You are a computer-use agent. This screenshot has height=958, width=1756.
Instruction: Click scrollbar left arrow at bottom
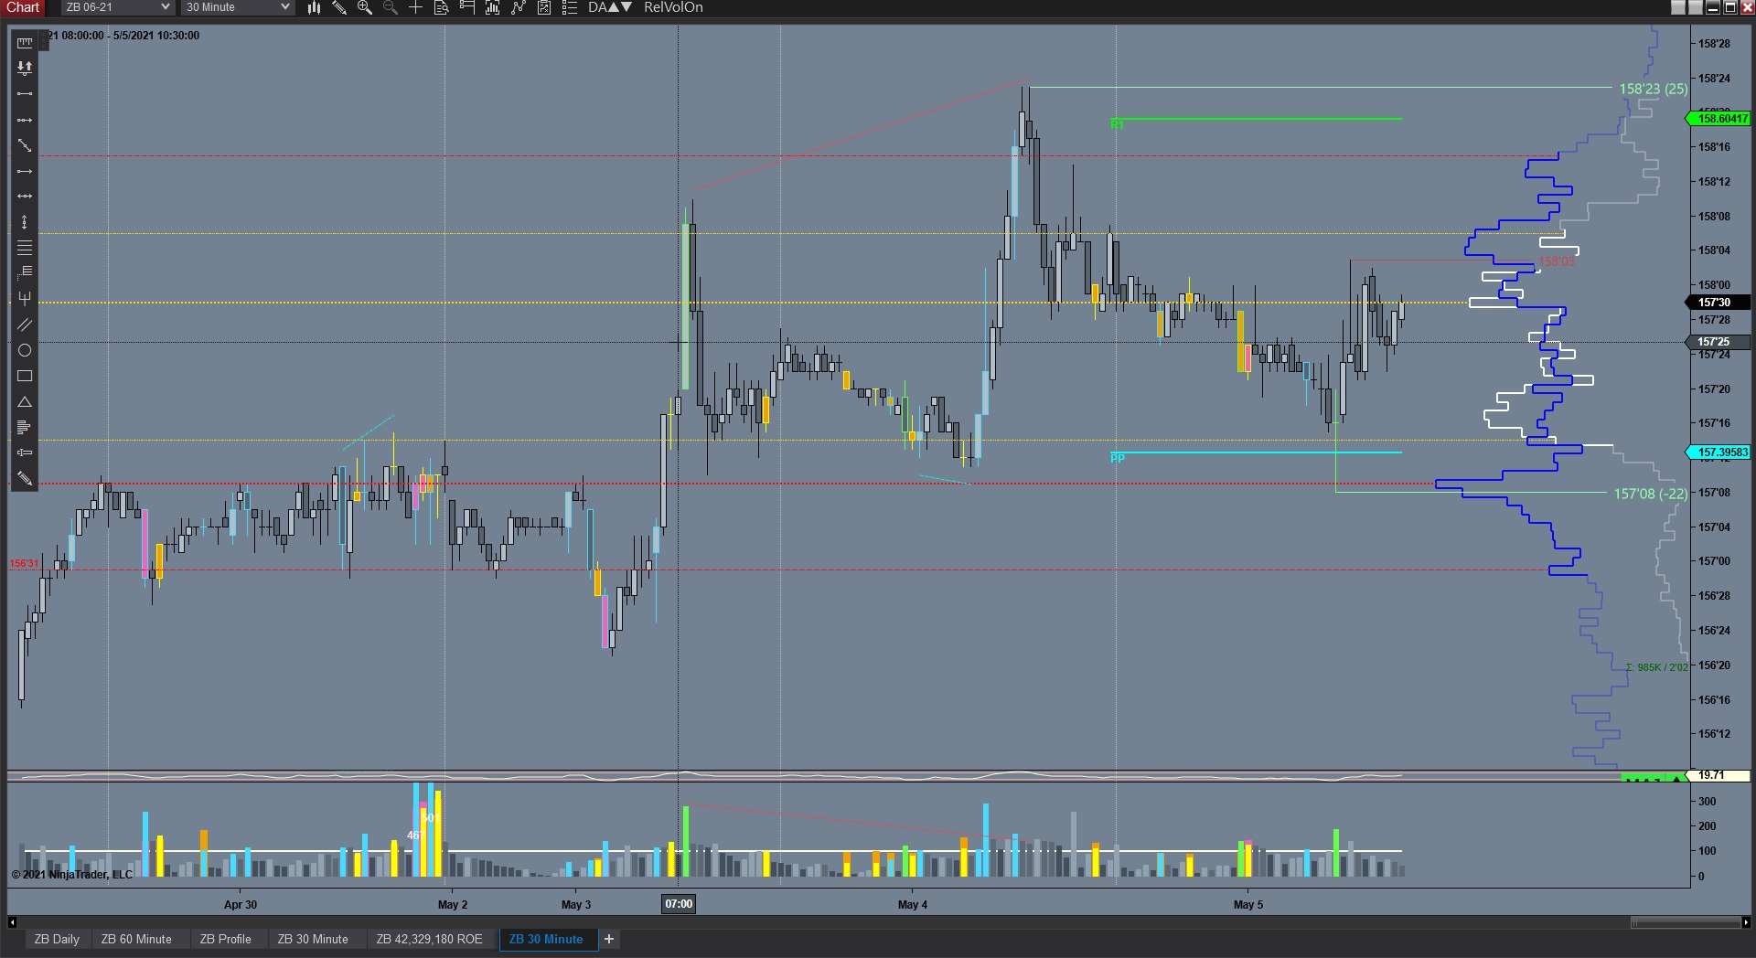pyautogui.click(x=12, y=922)
